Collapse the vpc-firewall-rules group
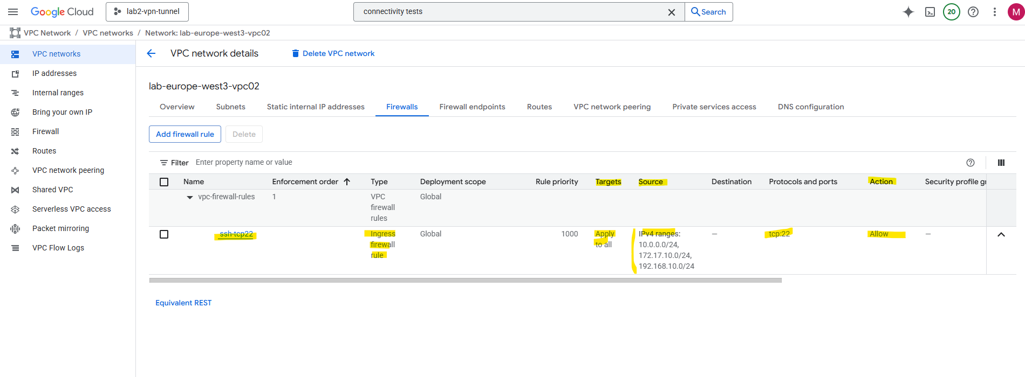 190,197
